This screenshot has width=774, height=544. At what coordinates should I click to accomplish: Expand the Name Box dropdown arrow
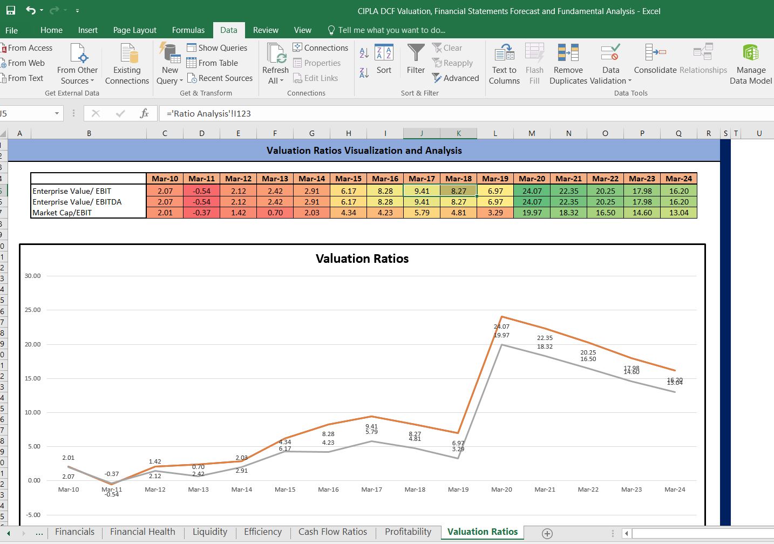pos(57,113)
